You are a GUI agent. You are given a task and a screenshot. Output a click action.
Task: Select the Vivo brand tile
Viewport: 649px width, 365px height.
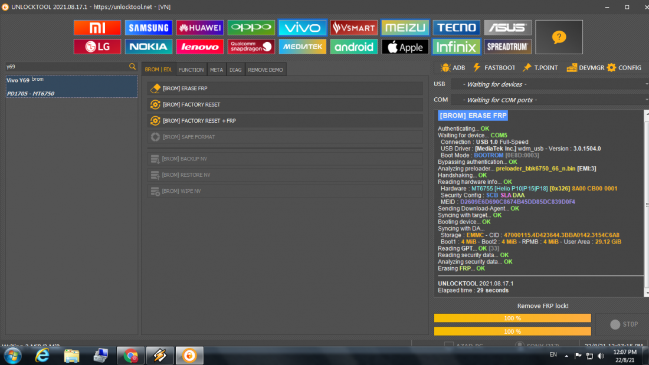pyautogui.click(x=303, y=28)
